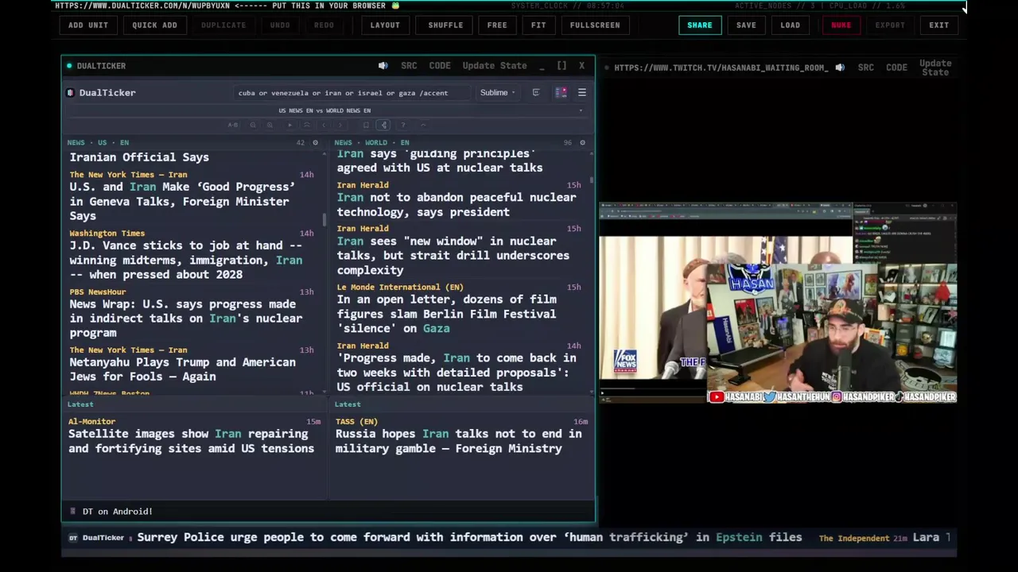Open 'Satellite images show Iran repairing' headline

click(191, 441)
